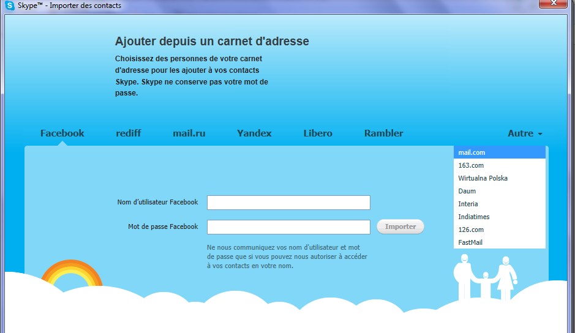Switch to the Rambler tab

(383, 133)
